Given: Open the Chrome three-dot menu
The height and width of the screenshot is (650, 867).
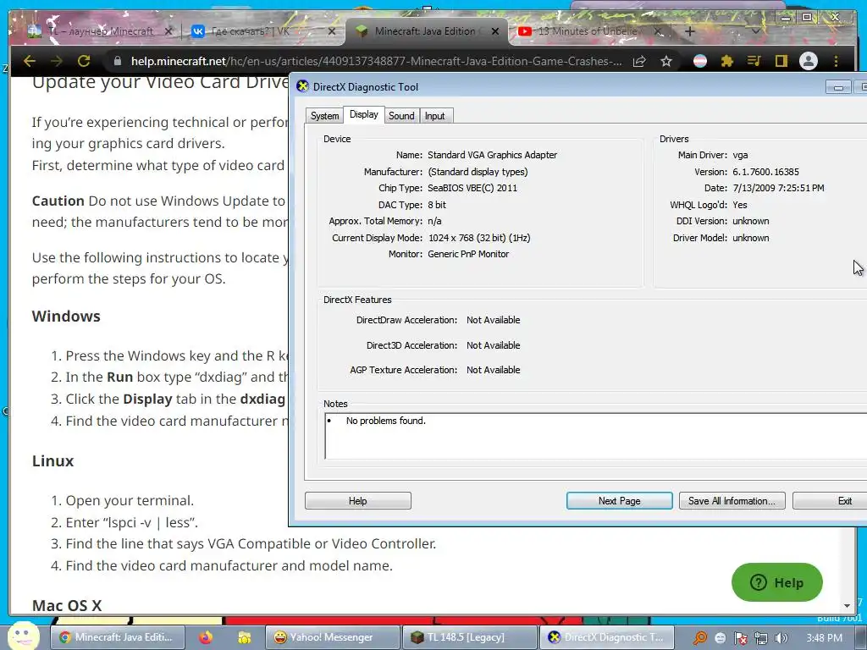Looking at the screenshot, I should (x=836, y=61).
